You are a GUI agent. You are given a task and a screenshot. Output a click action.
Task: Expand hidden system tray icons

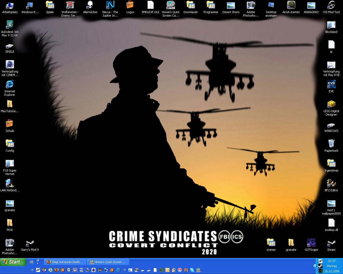click(315, 266)
